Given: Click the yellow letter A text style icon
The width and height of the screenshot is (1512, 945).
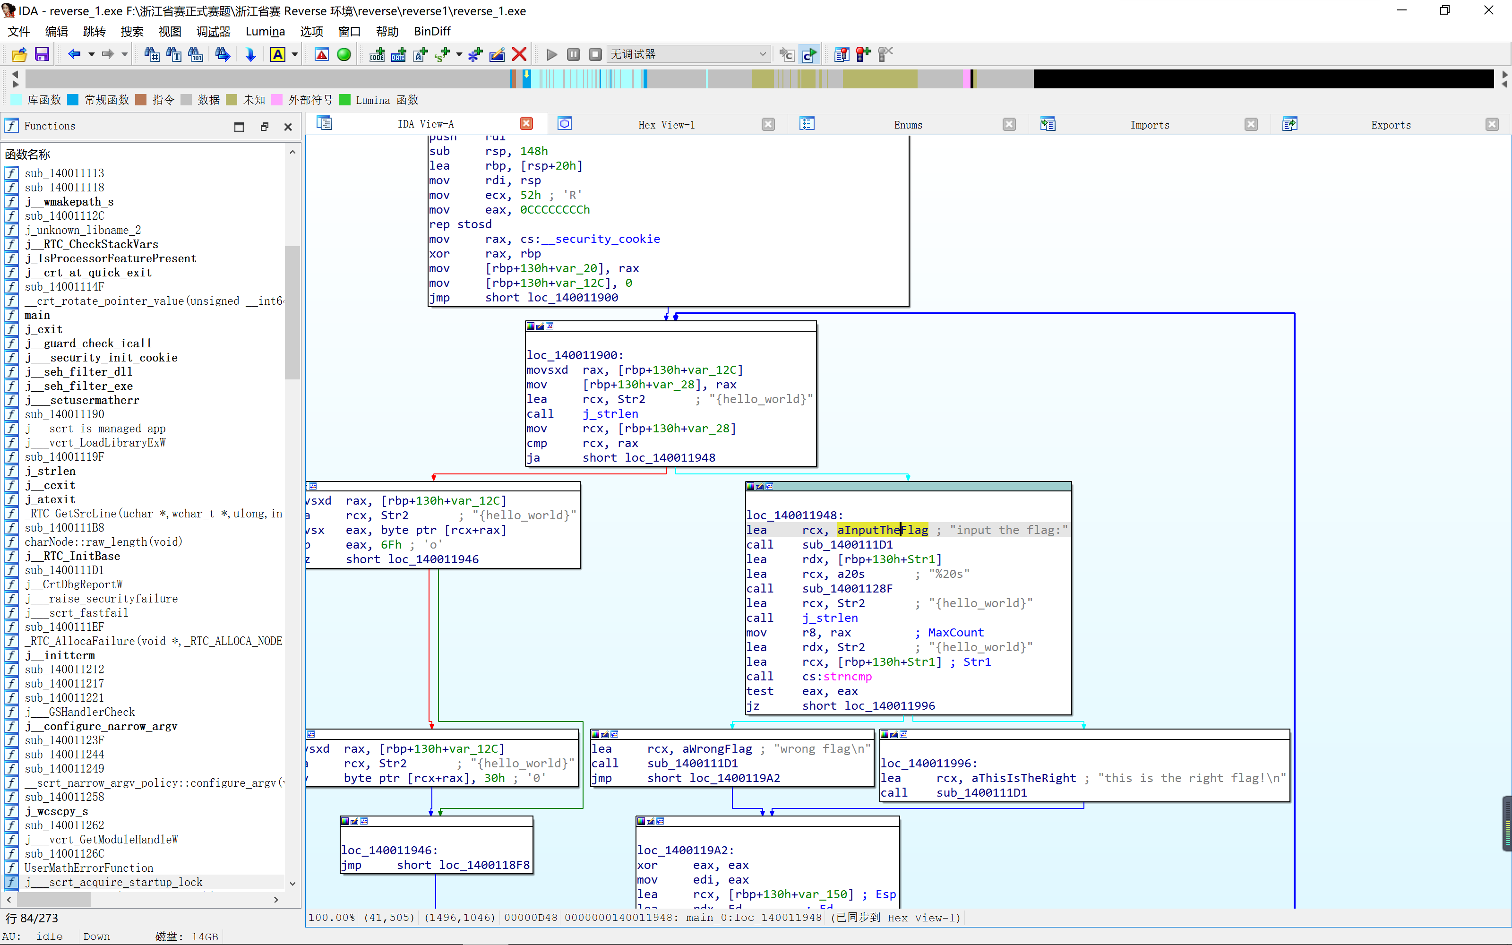Looking at the screenshot, I should point(277,54).
